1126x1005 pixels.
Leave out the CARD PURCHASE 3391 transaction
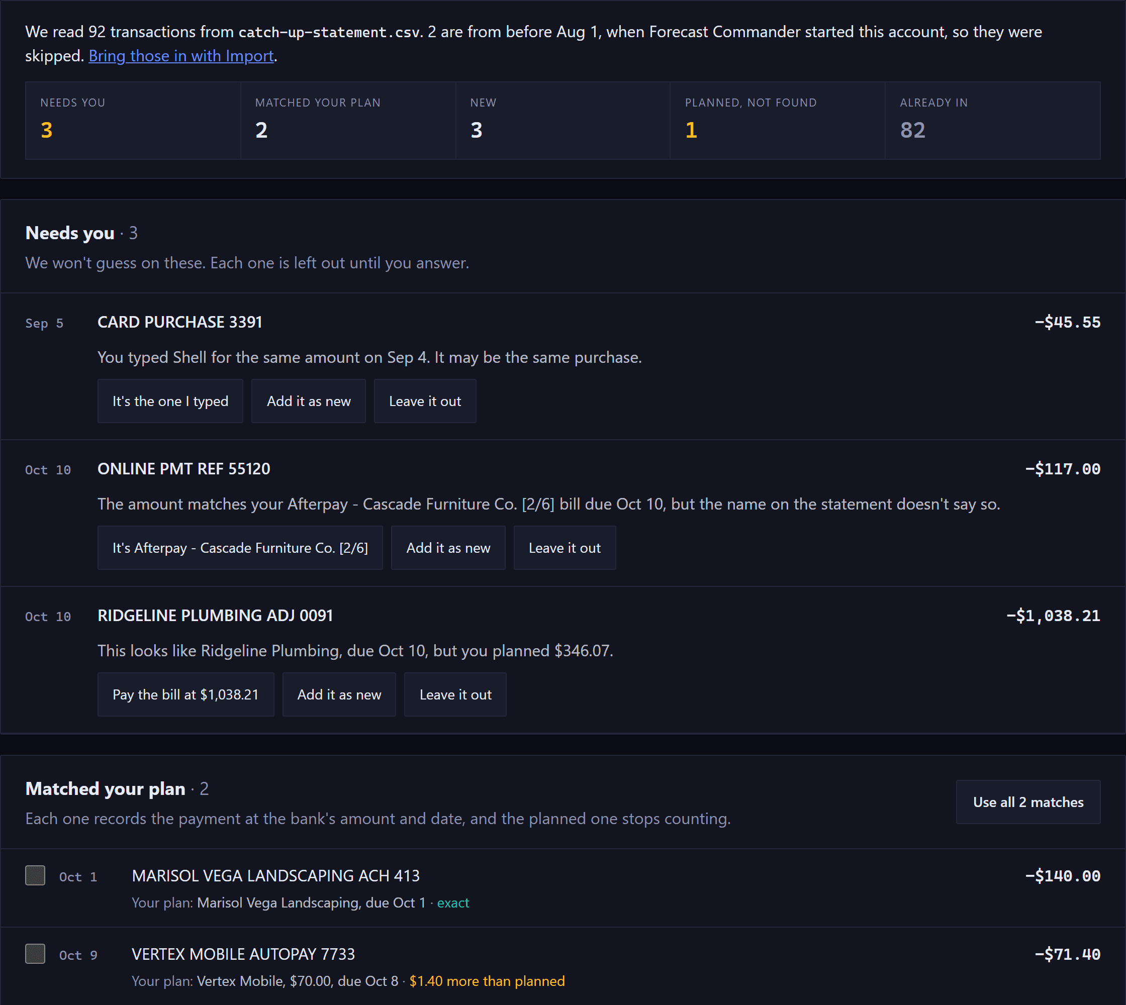tap(425, 401)
